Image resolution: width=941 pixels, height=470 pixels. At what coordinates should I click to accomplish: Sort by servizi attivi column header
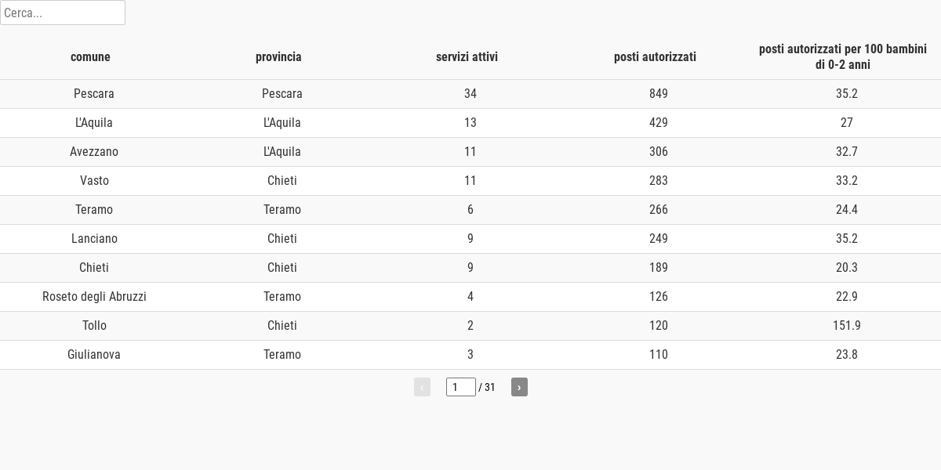tap(467, 56)
